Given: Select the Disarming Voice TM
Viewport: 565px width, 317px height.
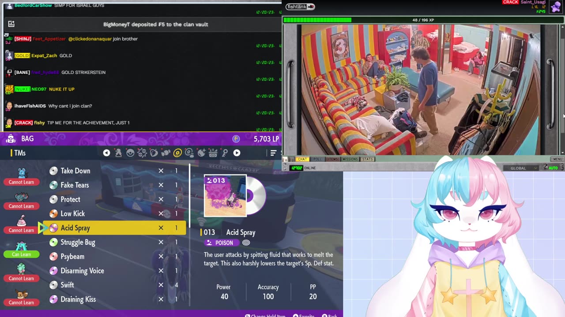Looking at the screenshot, I should [115, 271].
